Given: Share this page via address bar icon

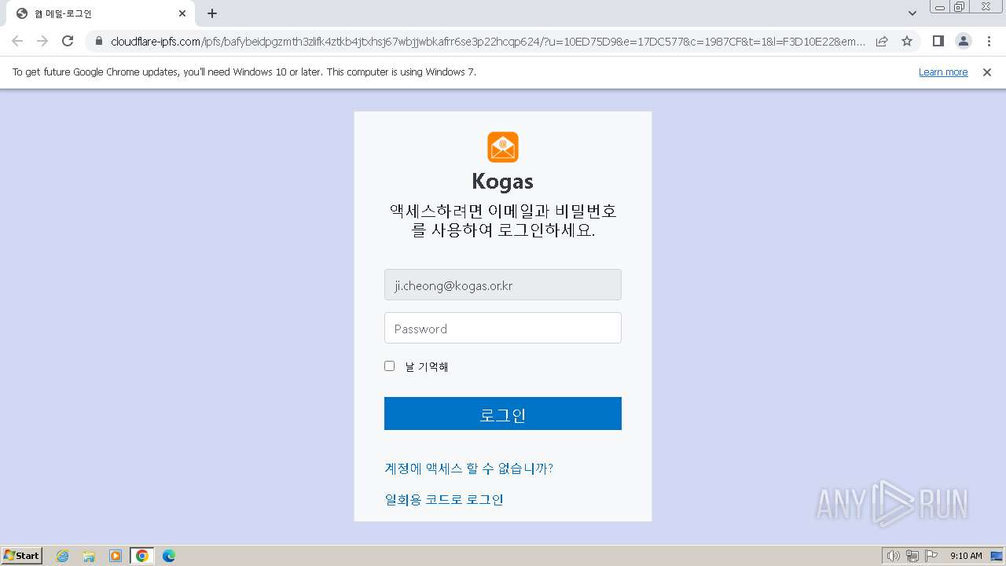Looking at the screenshot, I should pos(882,41).
